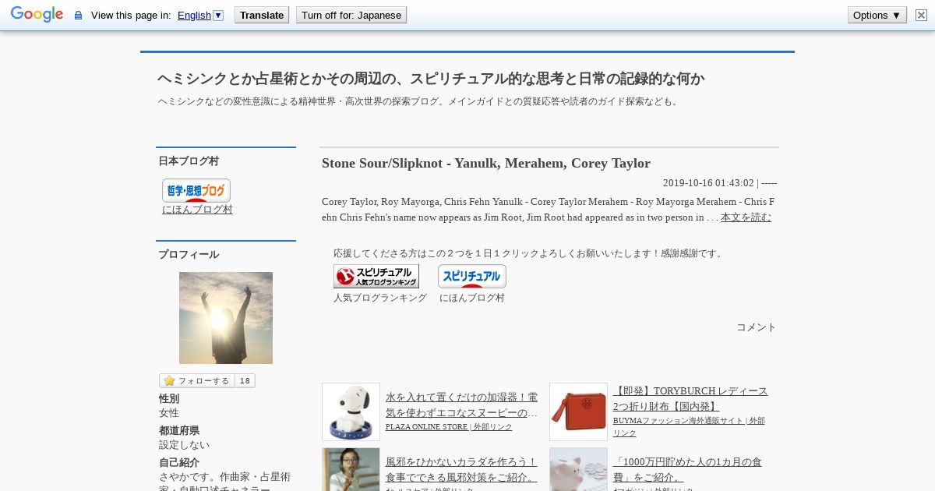
Task: Click the 日本ブログ村 sidebar heading
Action: (x=189, y=161)
